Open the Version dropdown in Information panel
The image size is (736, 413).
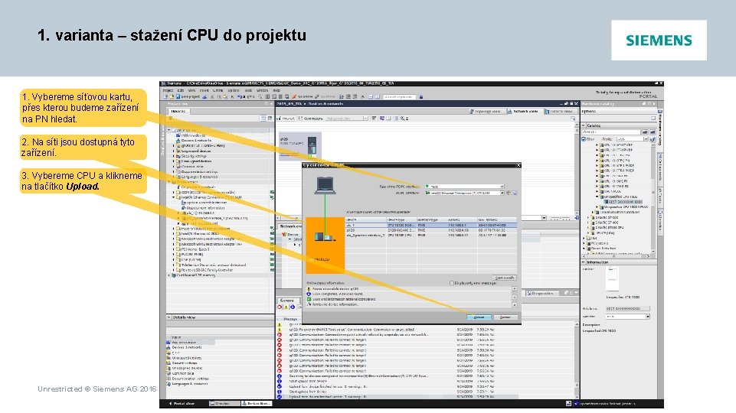(648, 317)
